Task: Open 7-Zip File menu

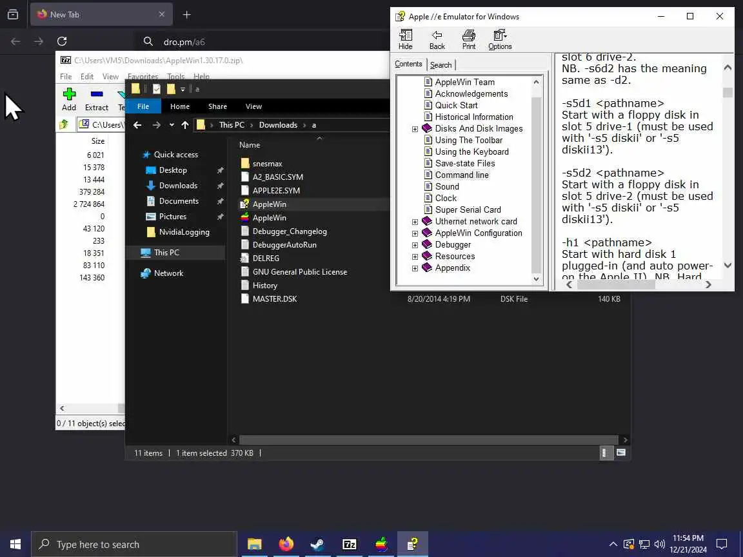Action: tap(66, 76)
